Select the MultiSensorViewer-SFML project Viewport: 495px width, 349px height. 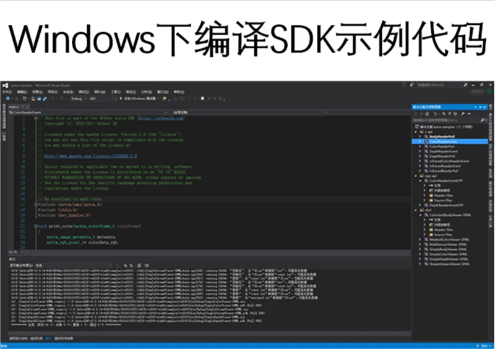coord(448,244)
